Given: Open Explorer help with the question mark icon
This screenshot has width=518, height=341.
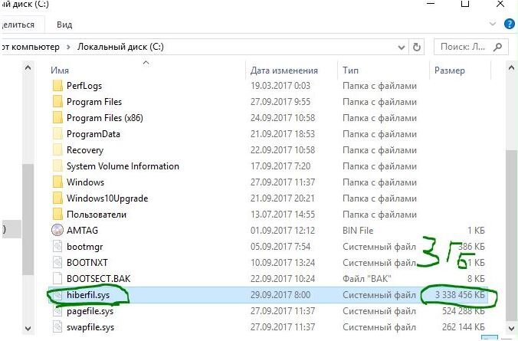Looking at the screenshot, I should (510, 24).
